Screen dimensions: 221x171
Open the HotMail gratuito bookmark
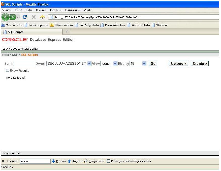(x=87, y=25)
